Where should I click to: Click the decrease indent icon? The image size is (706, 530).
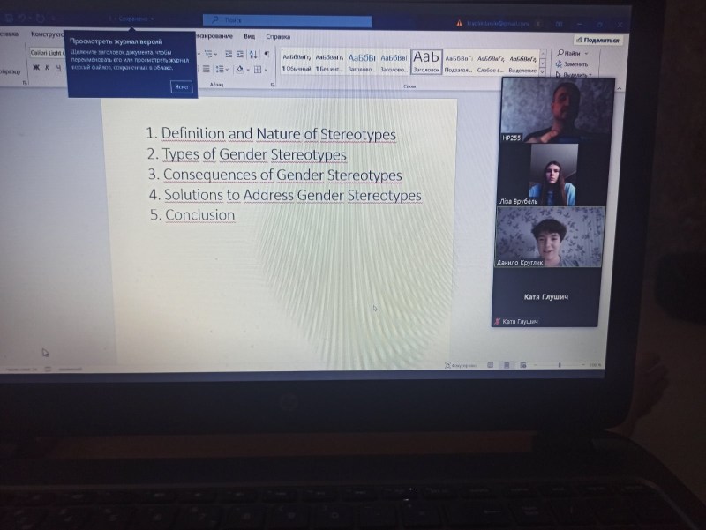227,55
